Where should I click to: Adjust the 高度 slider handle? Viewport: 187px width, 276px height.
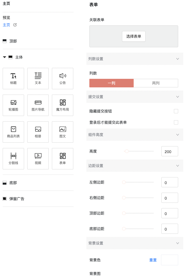pos(127,151)
